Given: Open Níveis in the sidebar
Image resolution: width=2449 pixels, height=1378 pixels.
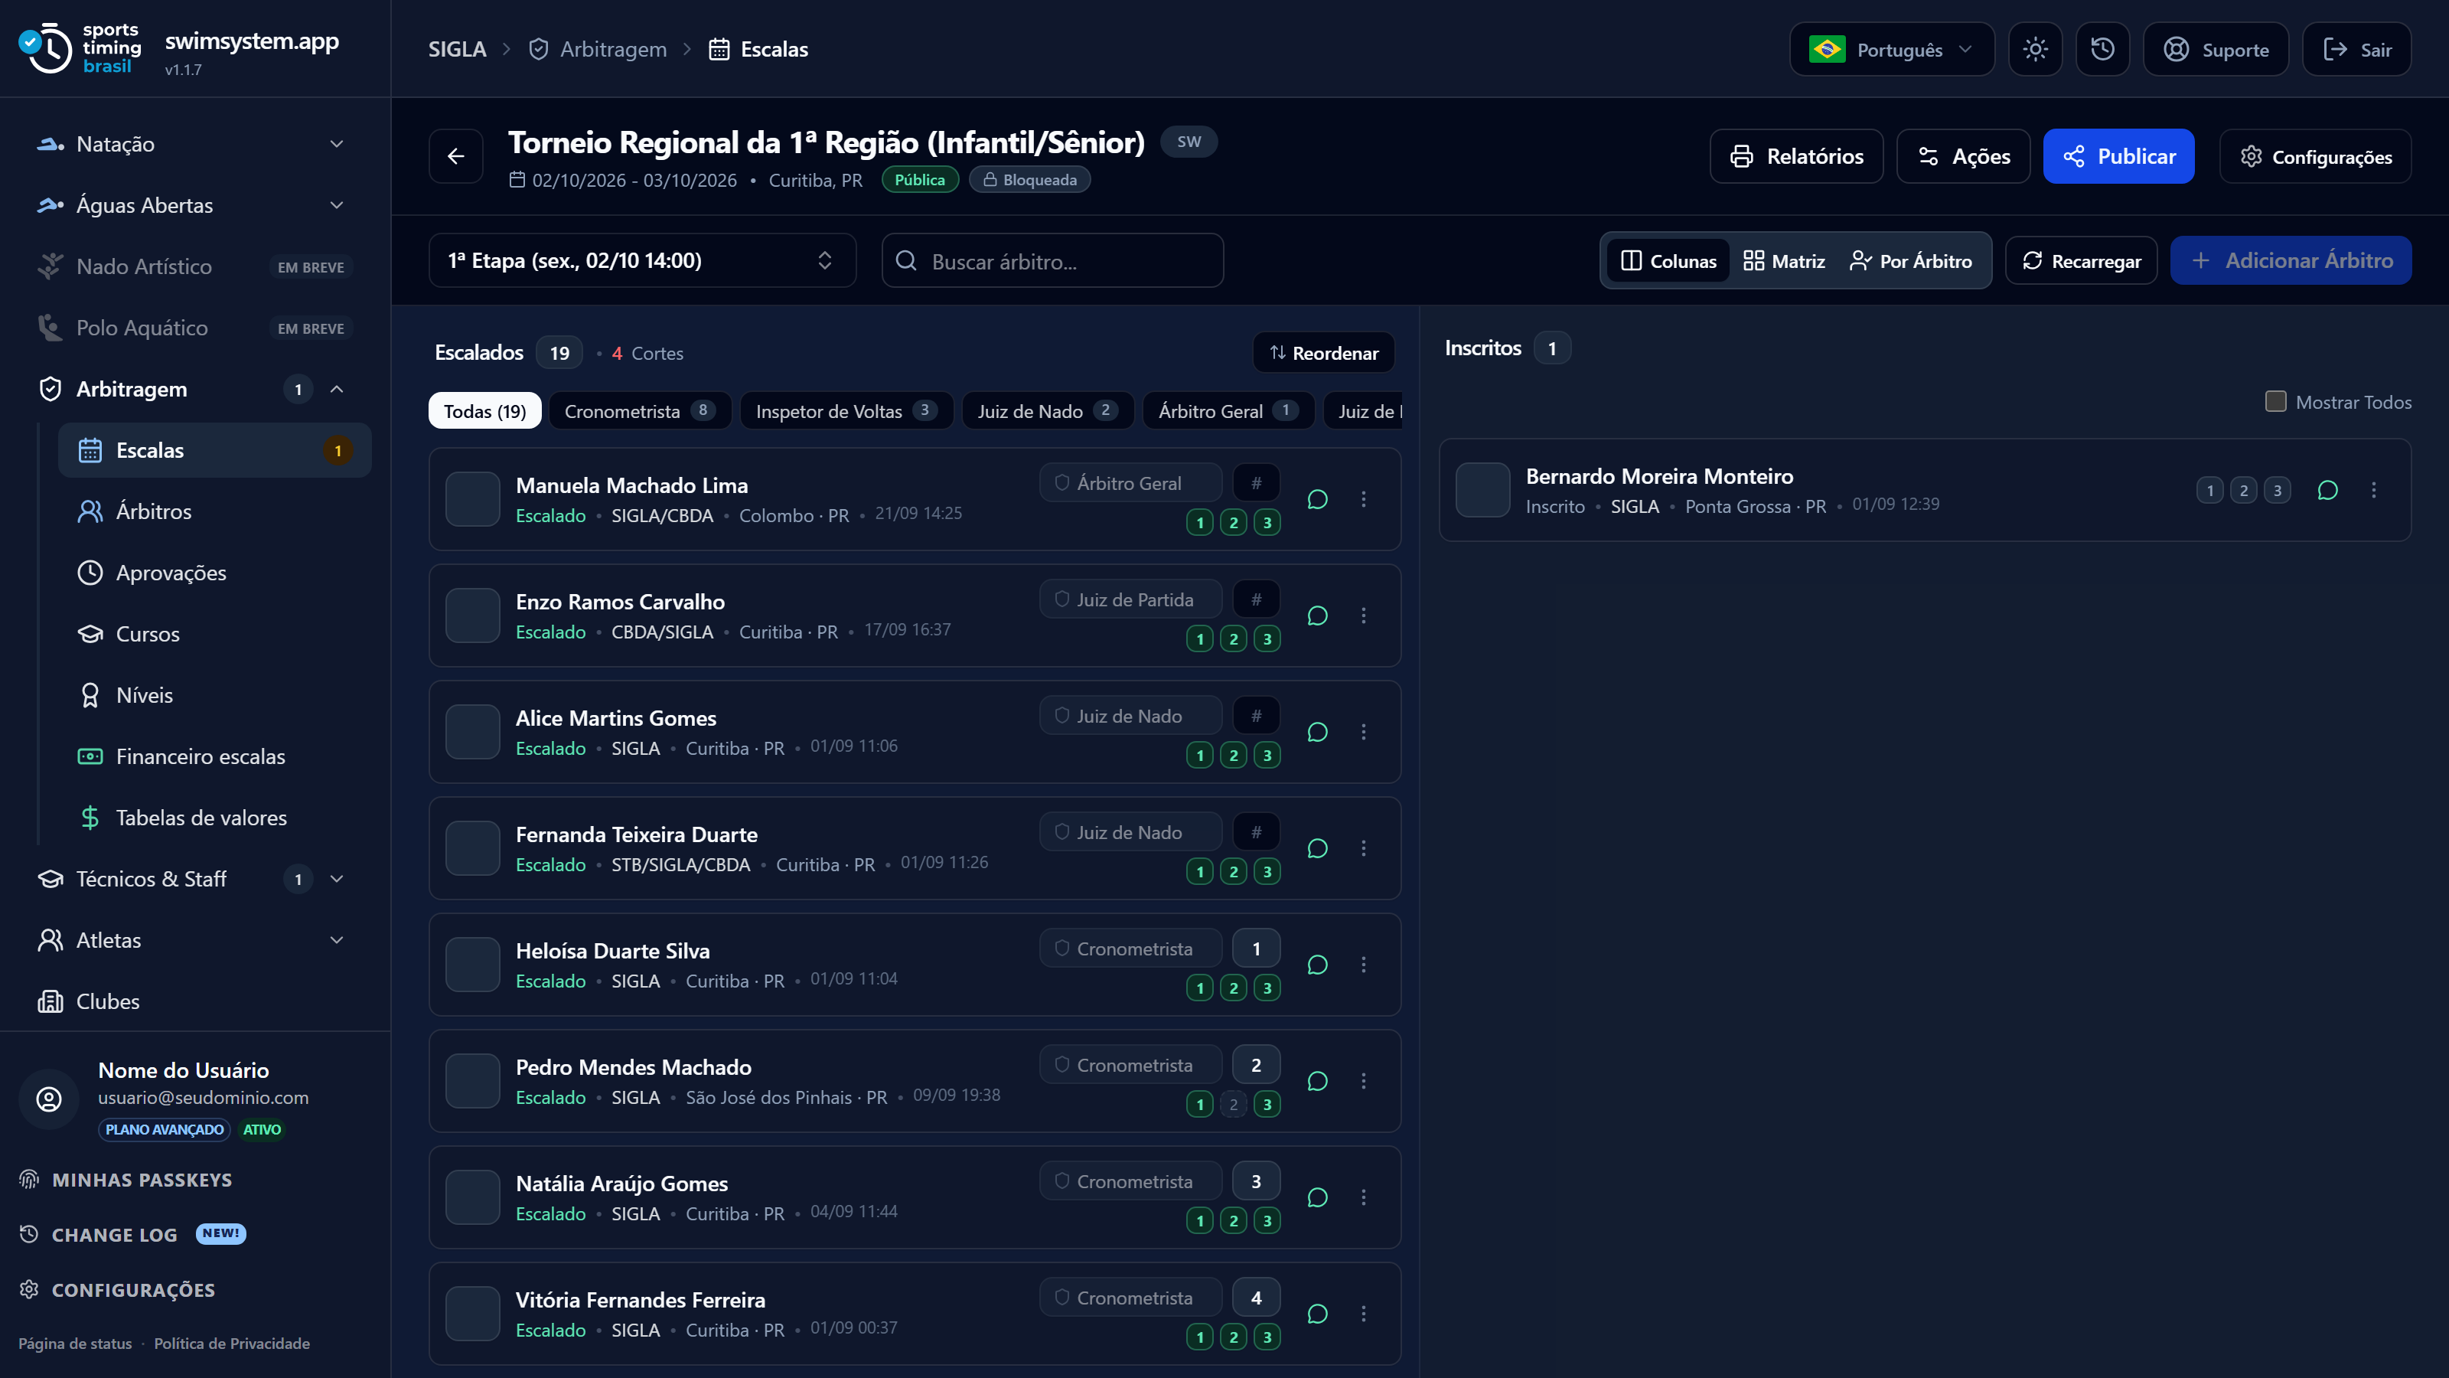Looking at the screenshot, I should tap(215, 695).
